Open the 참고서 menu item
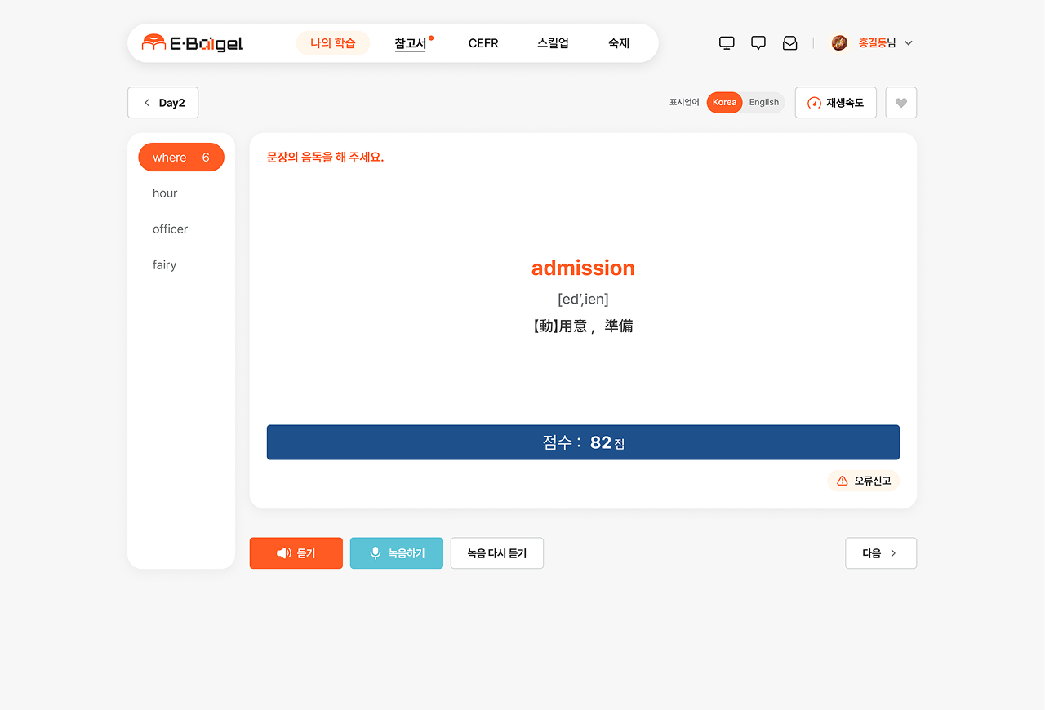The width and height of the screenshot is (1045, 710). [x=411, y=43]
